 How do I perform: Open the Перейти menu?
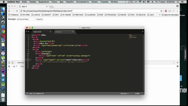point(70,2)
